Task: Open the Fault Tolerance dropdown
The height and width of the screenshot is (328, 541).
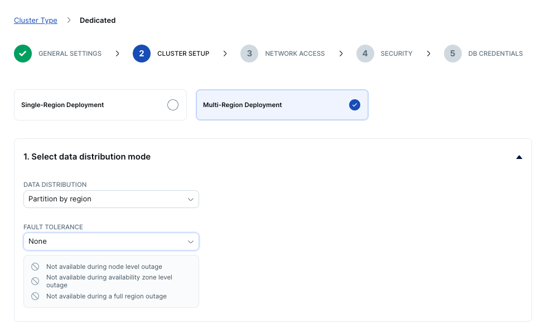Action: tap(111, 242)
